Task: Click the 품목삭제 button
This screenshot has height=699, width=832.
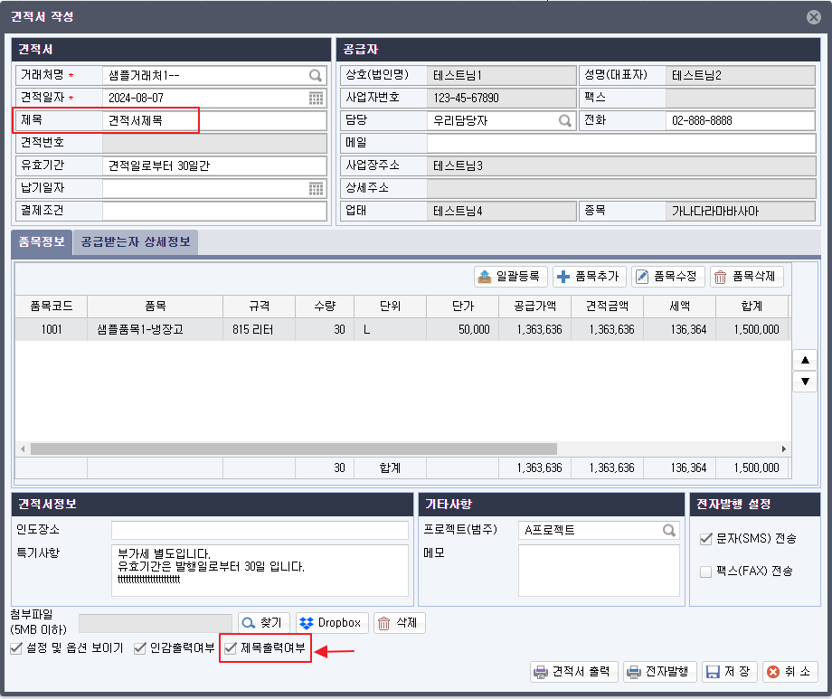Action: 747,277
